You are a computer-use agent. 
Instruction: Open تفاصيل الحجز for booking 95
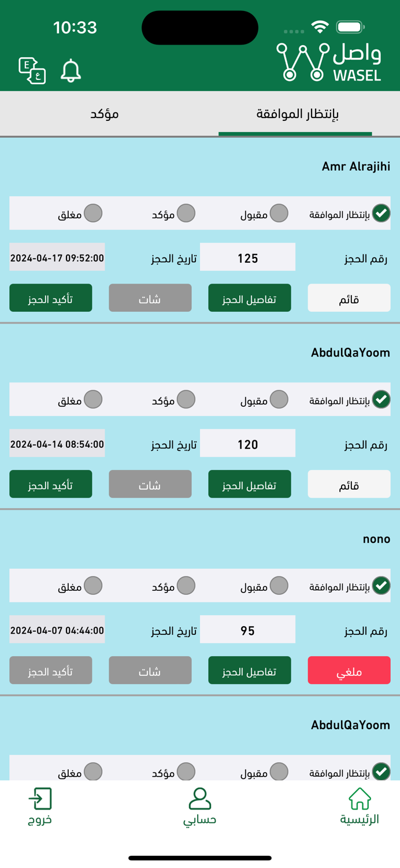249,670
